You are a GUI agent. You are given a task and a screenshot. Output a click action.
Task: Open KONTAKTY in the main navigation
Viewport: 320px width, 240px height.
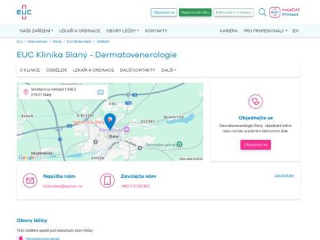click(x=156, y=31)
